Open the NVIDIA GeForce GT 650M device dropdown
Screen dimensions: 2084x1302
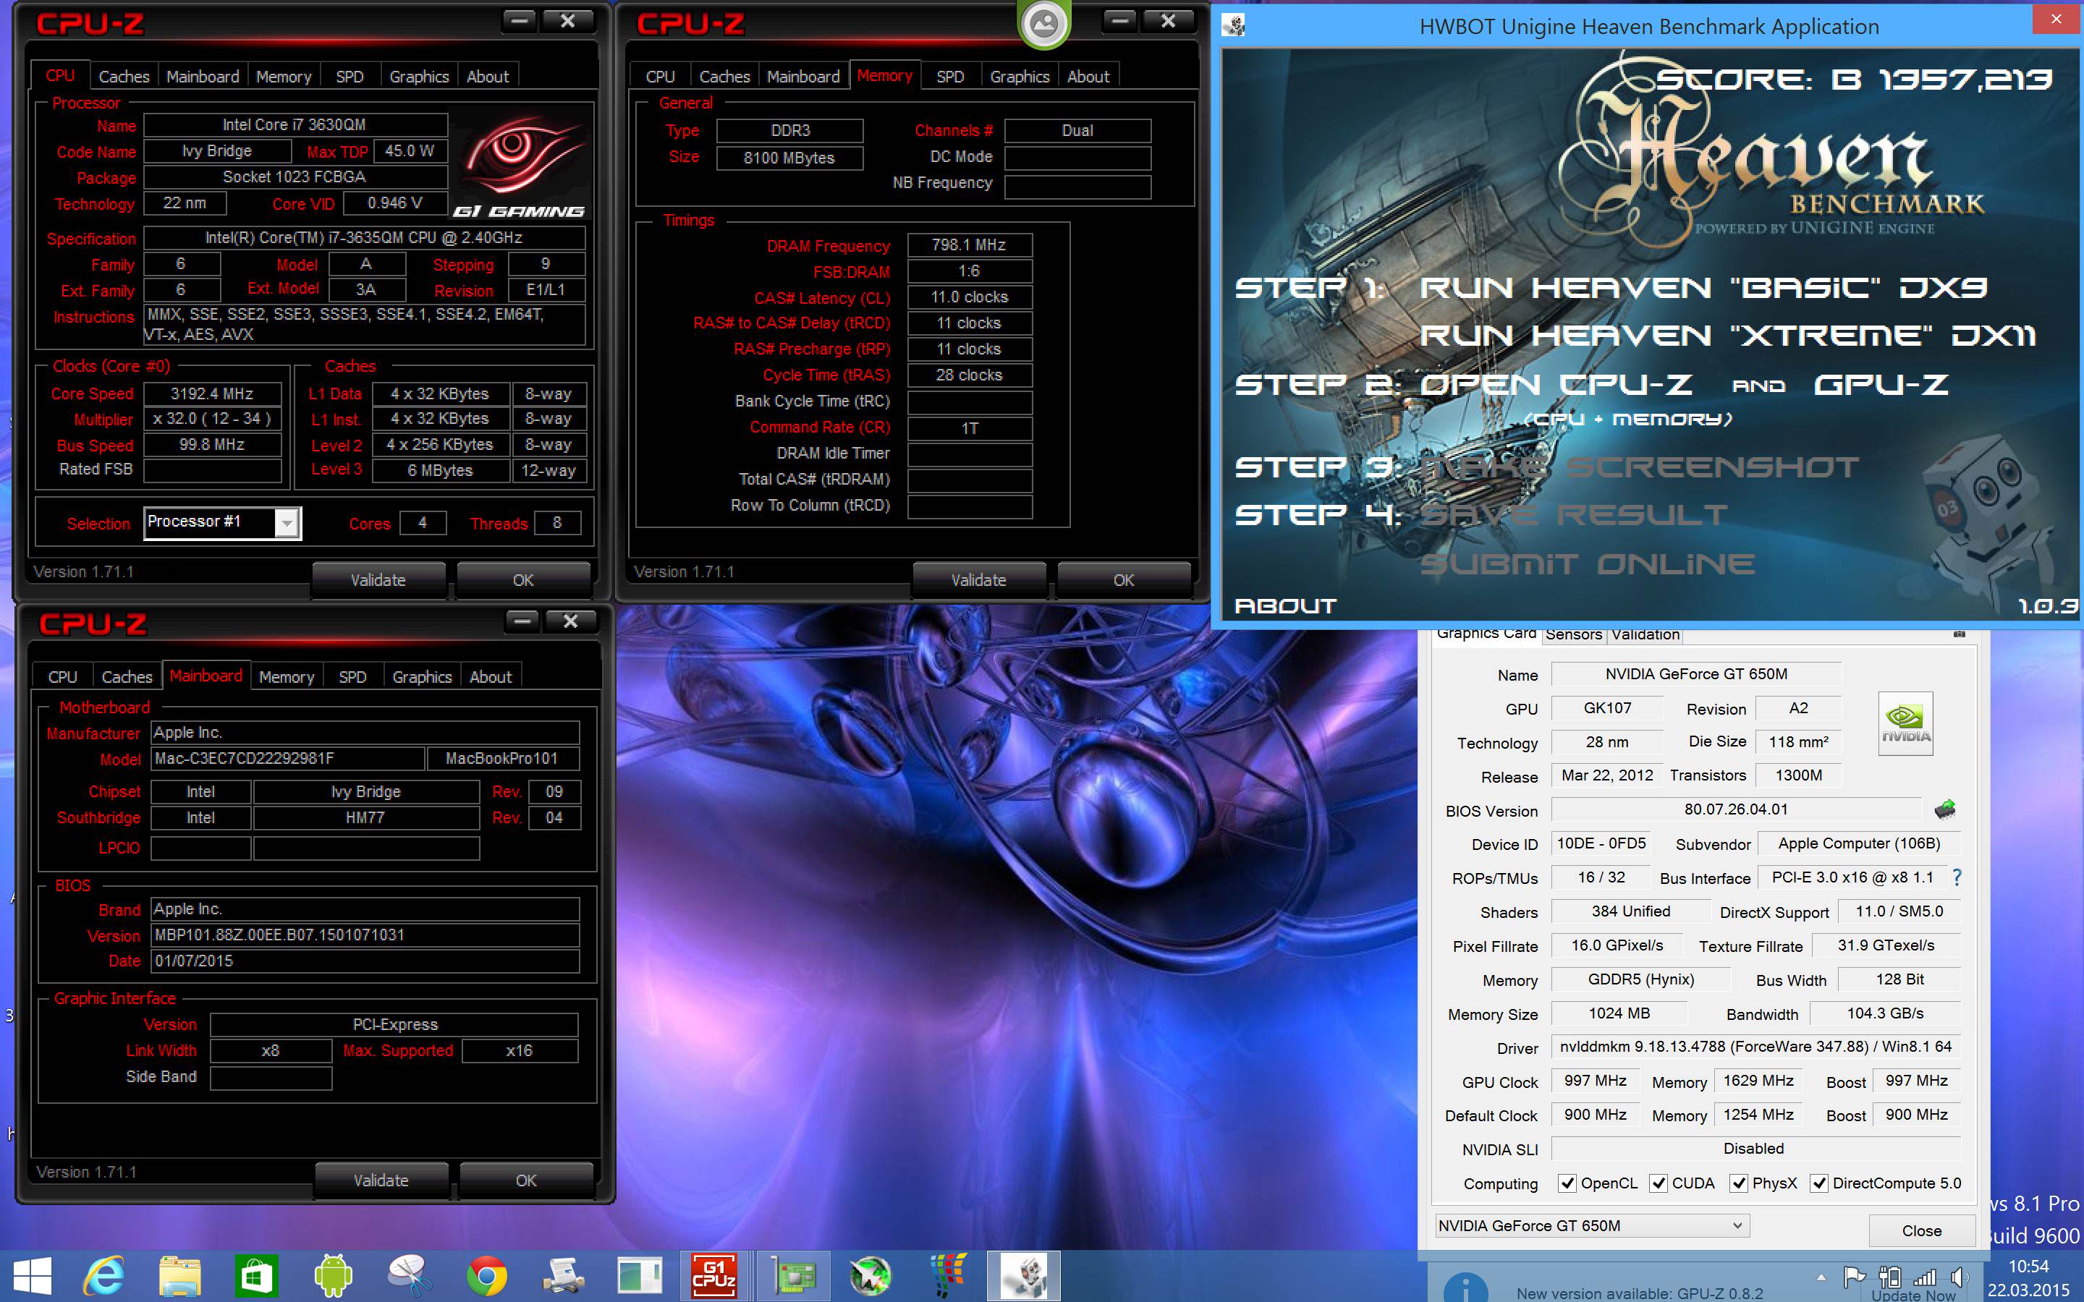[x=1591, y=1225]
